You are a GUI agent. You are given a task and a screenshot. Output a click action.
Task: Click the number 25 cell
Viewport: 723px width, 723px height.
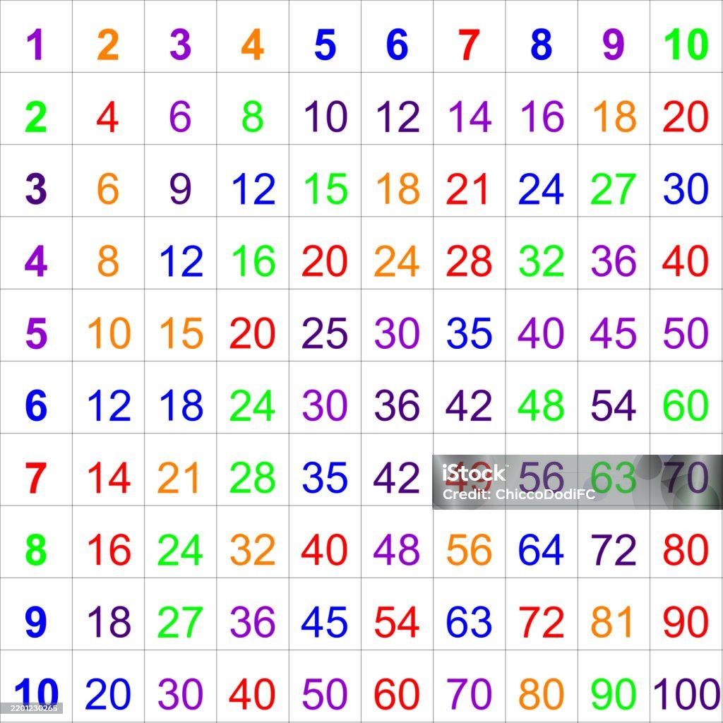pos(325,333)
